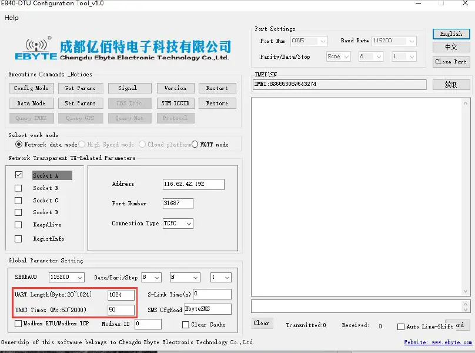Click the IMEI text field

340,84
